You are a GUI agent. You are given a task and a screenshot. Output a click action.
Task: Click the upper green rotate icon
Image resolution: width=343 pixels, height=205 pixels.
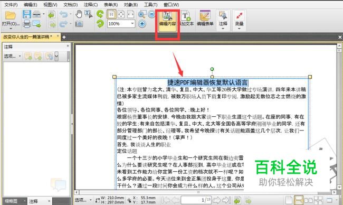click(x=100, y=14)
